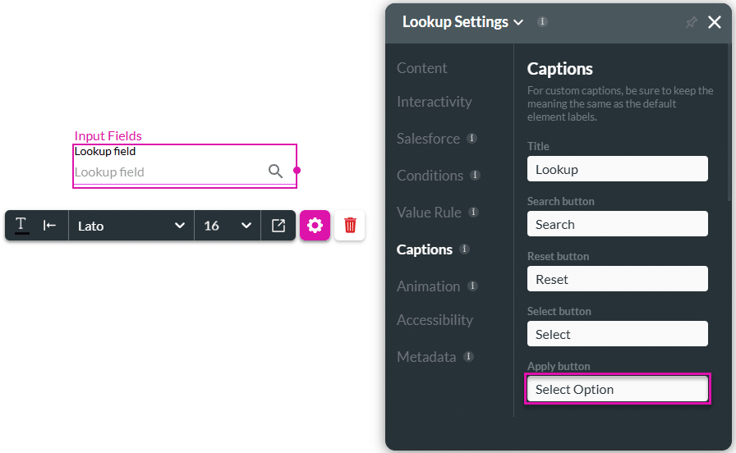Image resolution: width=736 pixels, height=453 pixels.
Task: Click the Title caption input field
Action: coord(617,169)
